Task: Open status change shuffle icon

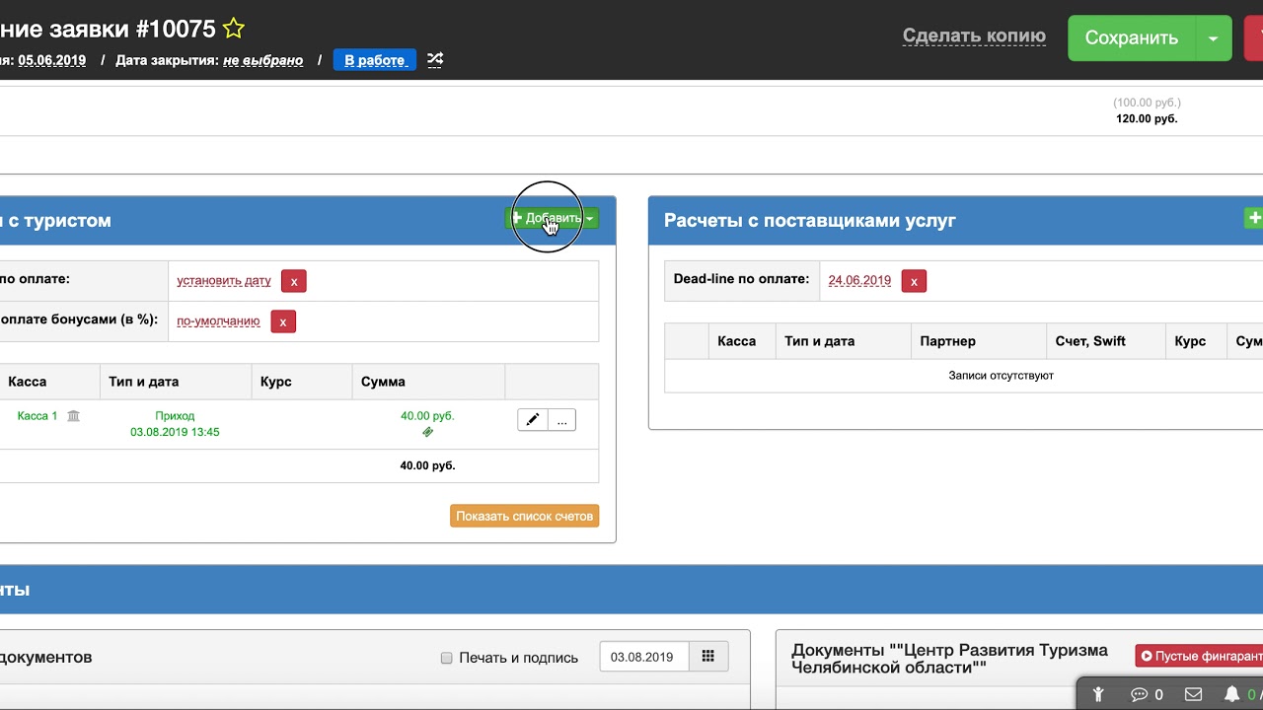Action: pos(435,59)
